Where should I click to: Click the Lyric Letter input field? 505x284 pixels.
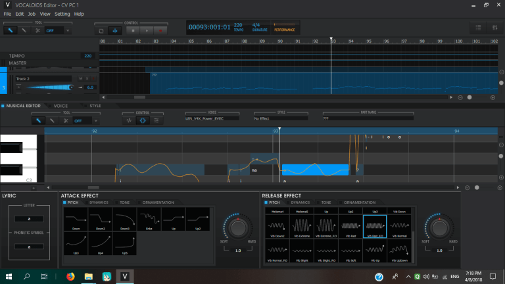coord(29,219)
